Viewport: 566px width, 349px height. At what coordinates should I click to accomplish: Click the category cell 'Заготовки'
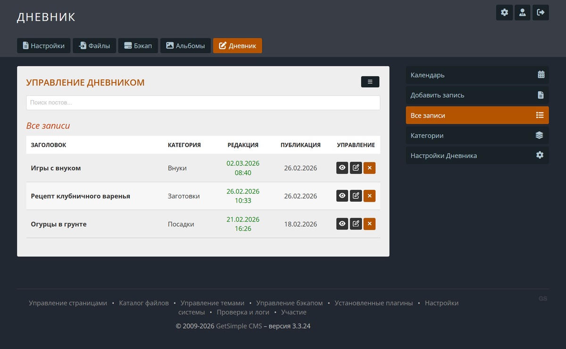click(x=184, y=196)
